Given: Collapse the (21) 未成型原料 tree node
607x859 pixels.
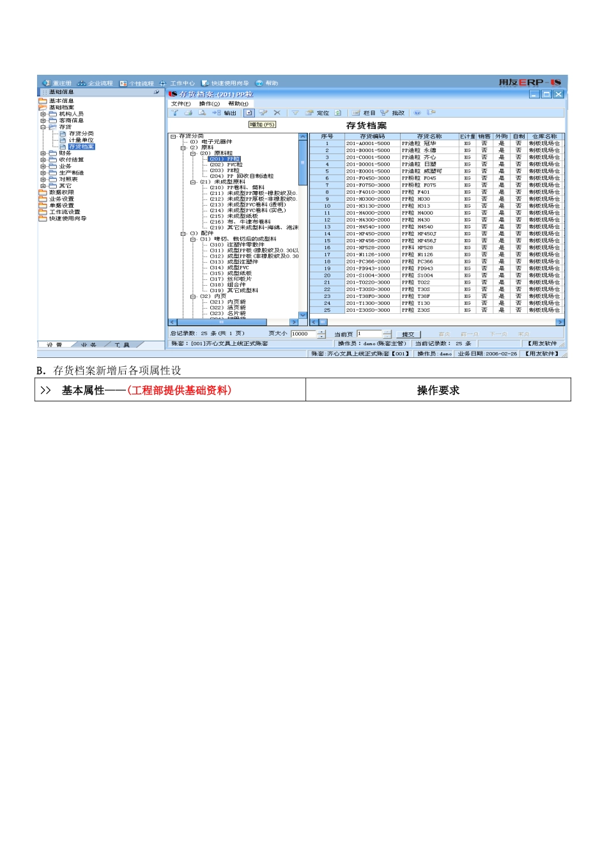Looking at the screenshot, I should [193, 182].
